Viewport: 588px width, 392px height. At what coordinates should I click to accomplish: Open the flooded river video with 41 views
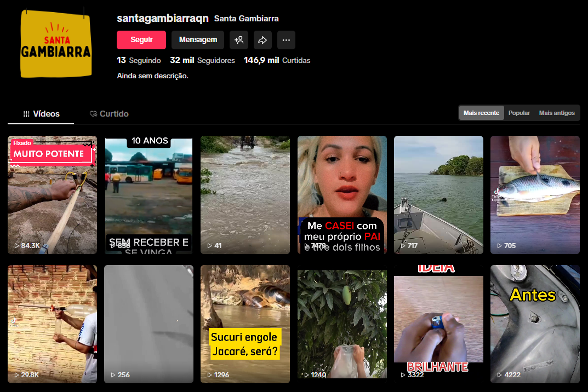246,195
